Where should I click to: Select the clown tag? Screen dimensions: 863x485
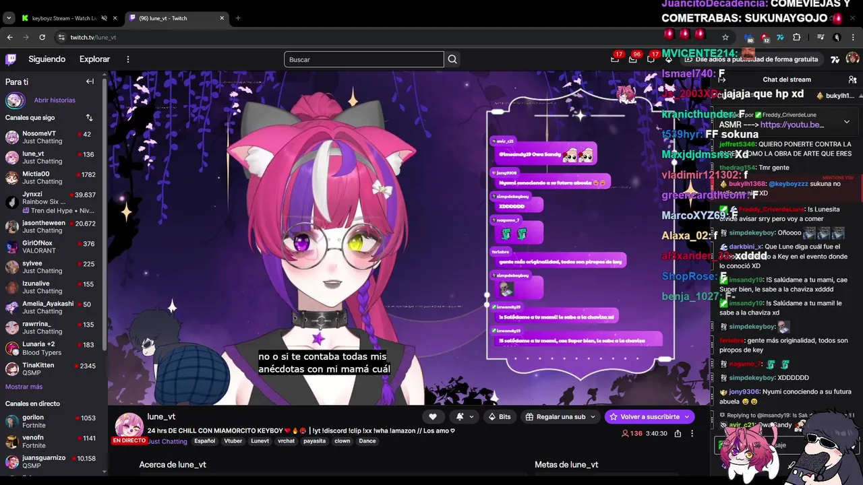point(343,441)
